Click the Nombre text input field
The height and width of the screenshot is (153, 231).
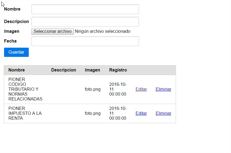[x=85, y=9]
